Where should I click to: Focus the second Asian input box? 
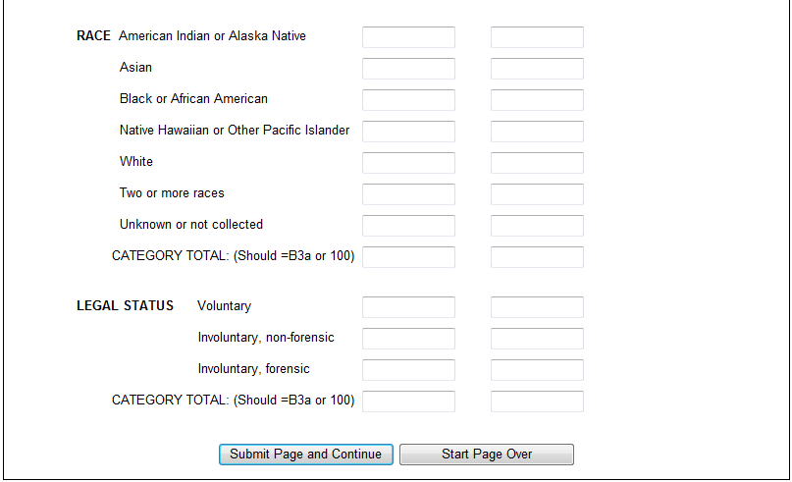pyautogui.click(x=537, y=69)
